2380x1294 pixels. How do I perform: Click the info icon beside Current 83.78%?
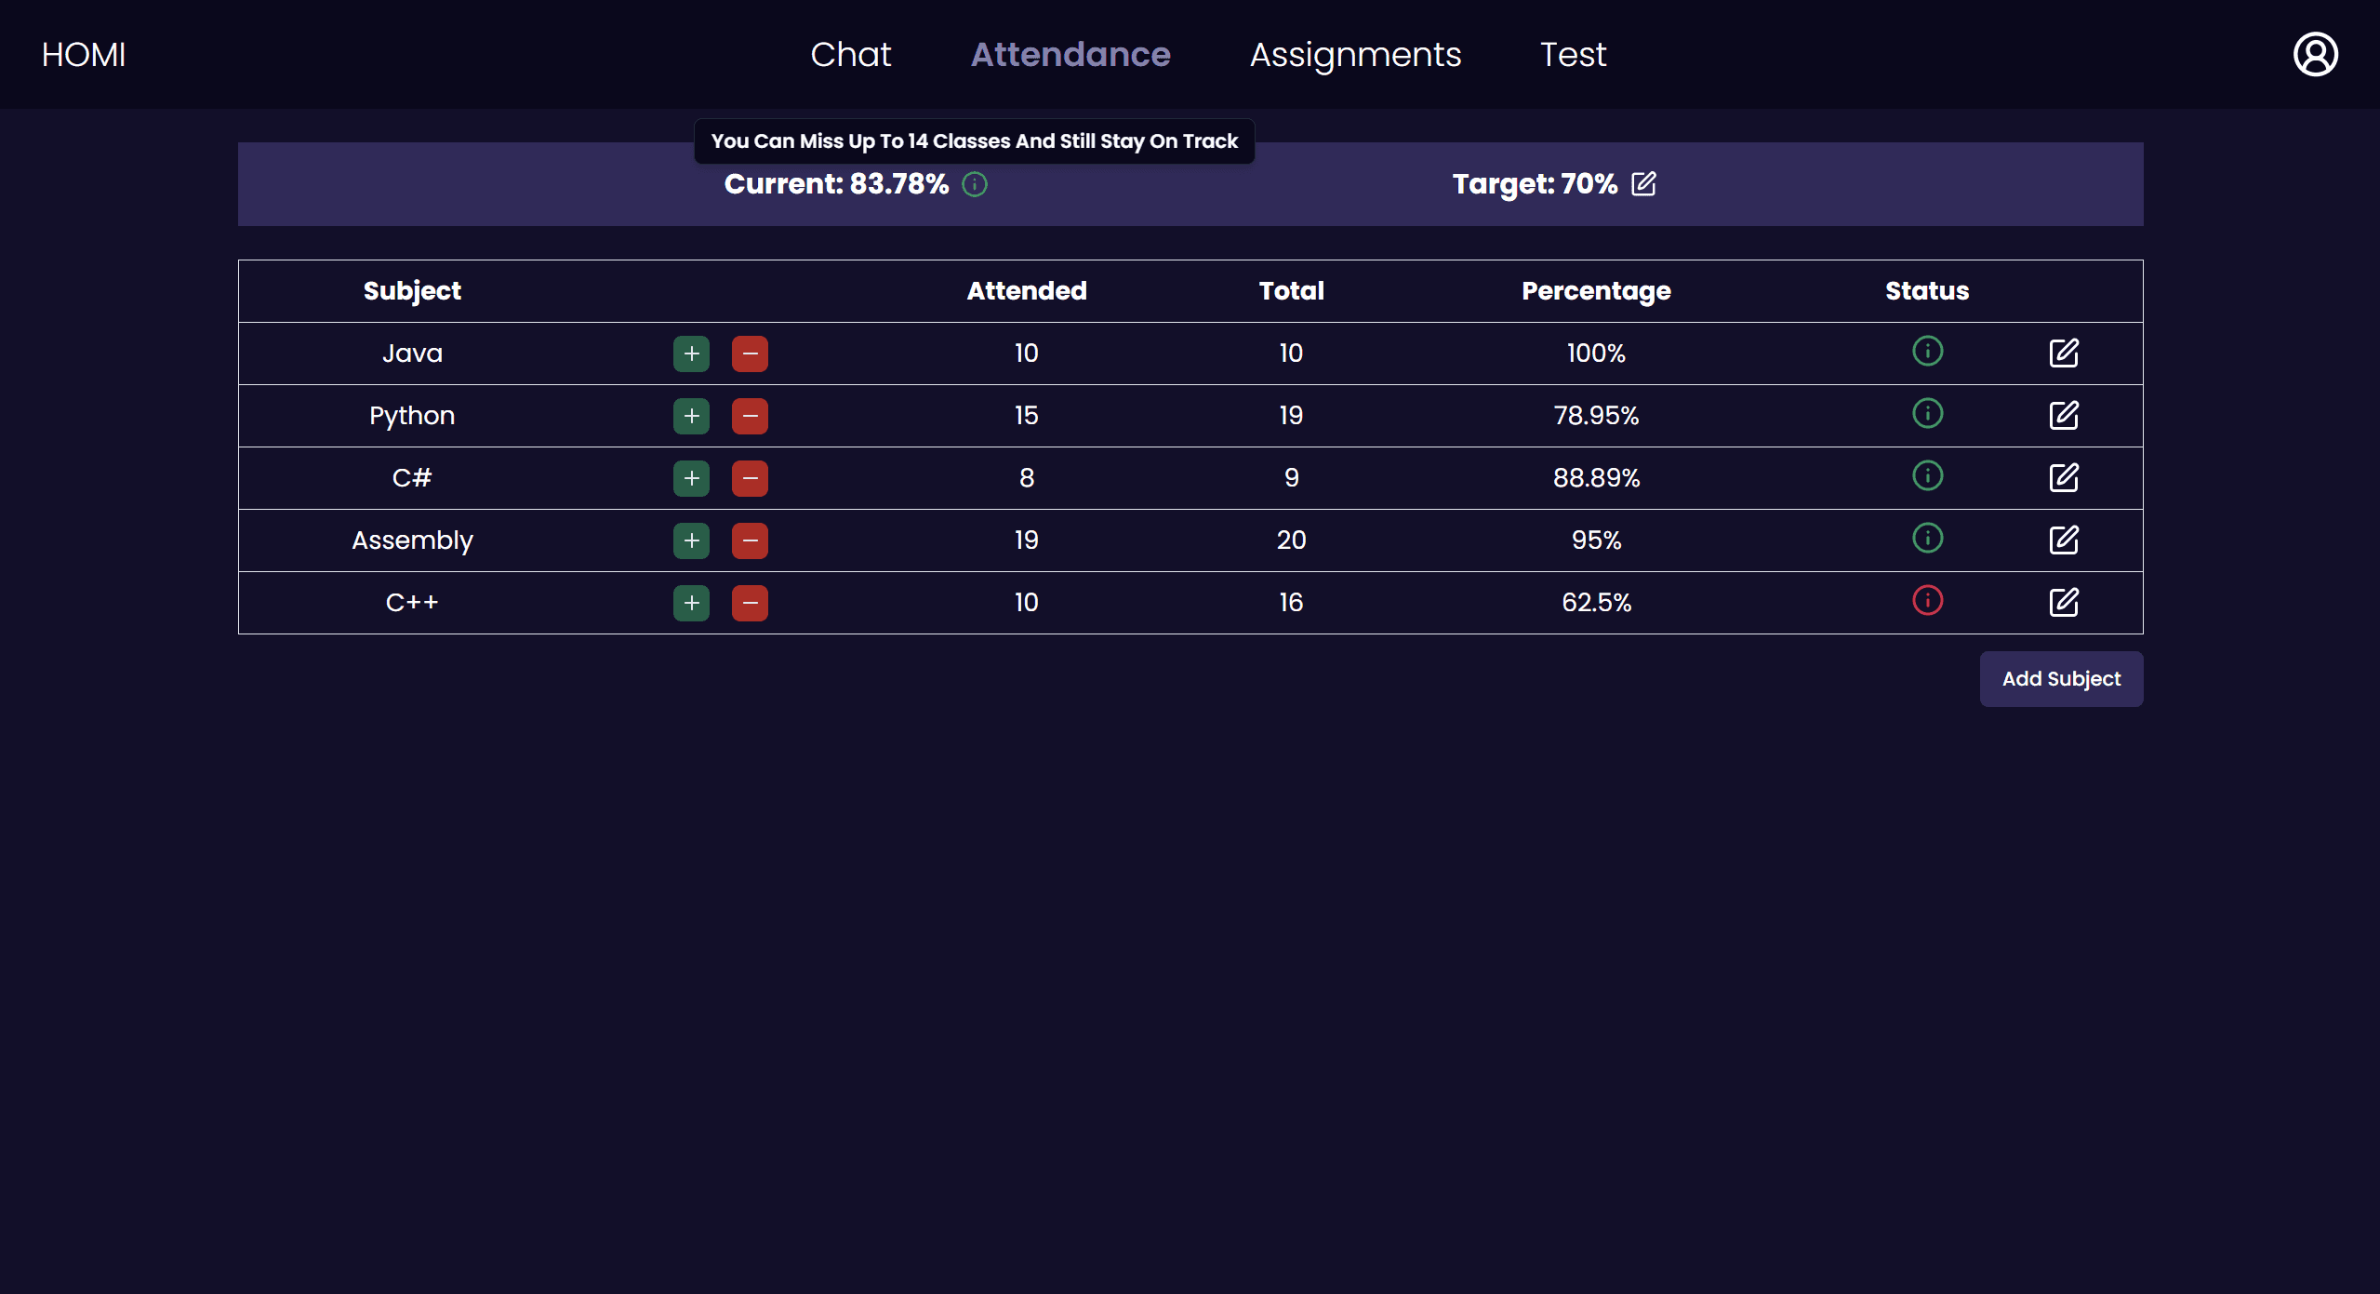[974, 184]
